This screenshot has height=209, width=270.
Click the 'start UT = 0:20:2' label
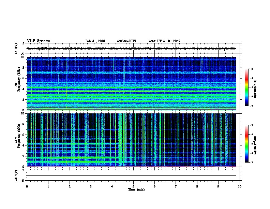pyautogui.click(x=165, y=41)
